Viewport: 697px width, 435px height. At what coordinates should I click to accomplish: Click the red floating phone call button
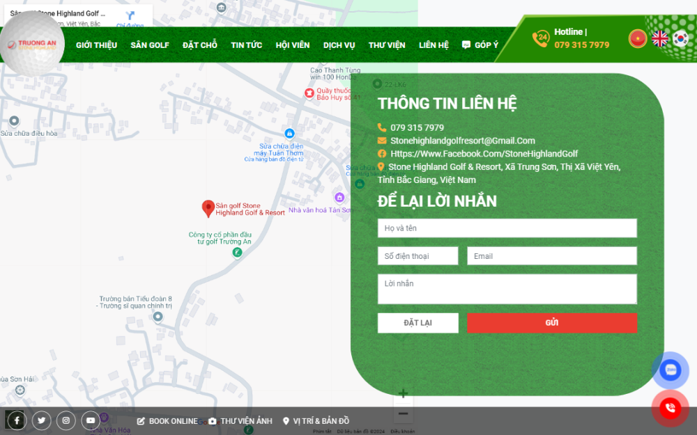pyautogui.click(x=671, y=407)
